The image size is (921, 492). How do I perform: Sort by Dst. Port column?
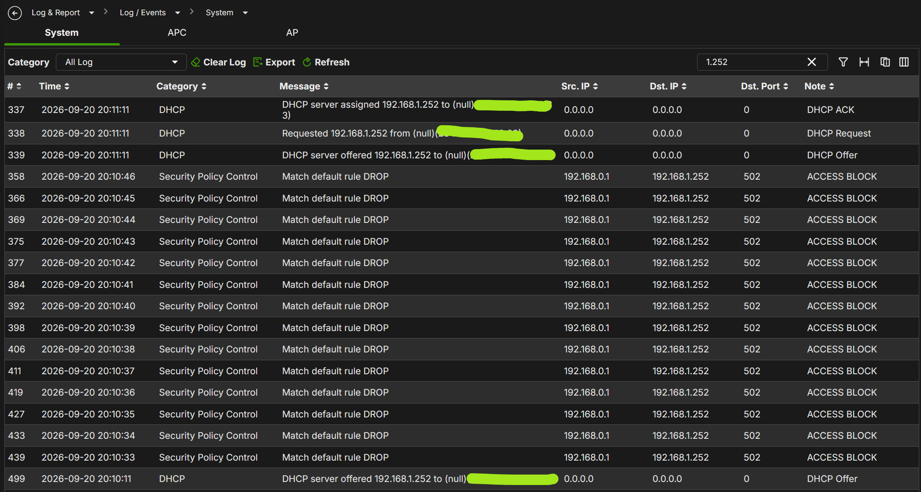764,86
